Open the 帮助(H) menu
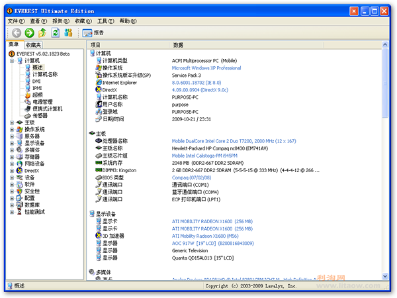The height and width of the screenshot is (298, 397). click(128, 21)
